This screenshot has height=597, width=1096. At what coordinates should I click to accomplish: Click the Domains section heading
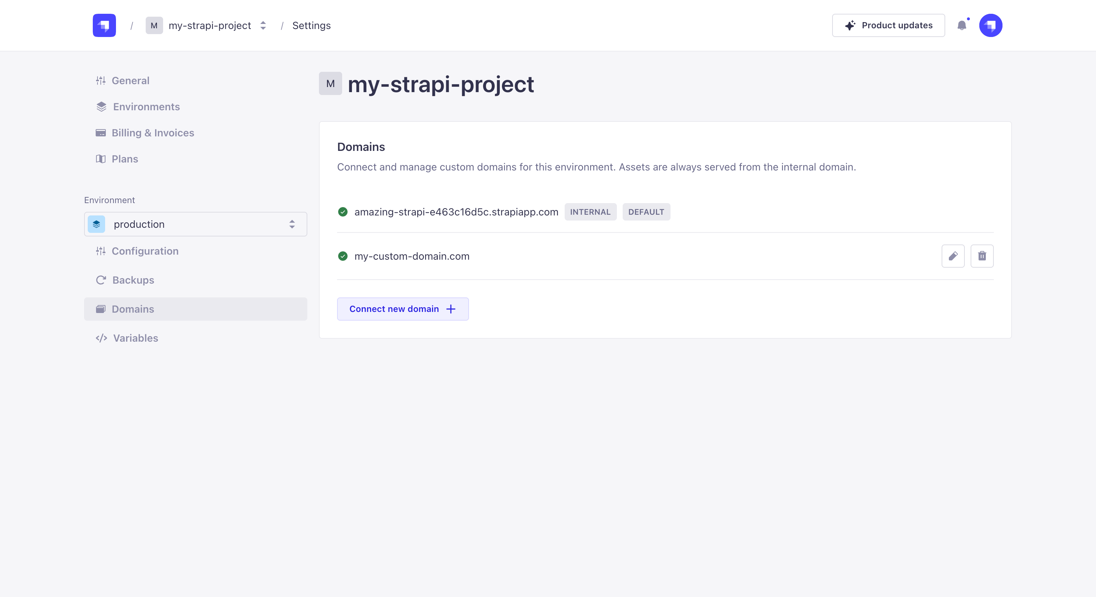[361, 147]
